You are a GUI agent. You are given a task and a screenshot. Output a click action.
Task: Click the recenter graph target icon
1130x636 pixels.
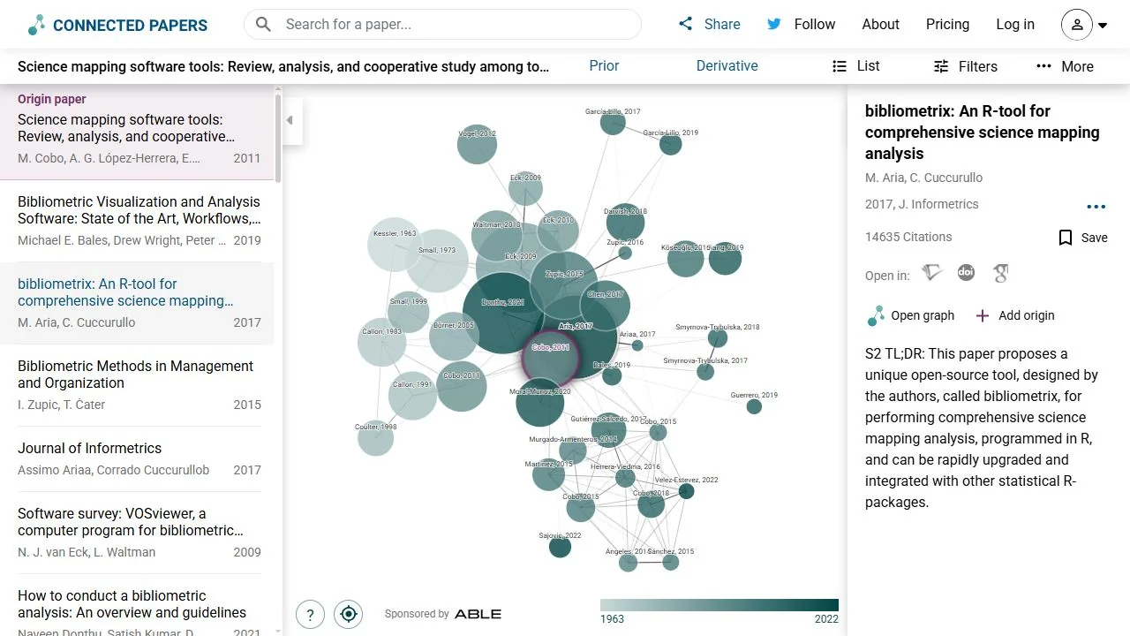[x=349, y=614]
